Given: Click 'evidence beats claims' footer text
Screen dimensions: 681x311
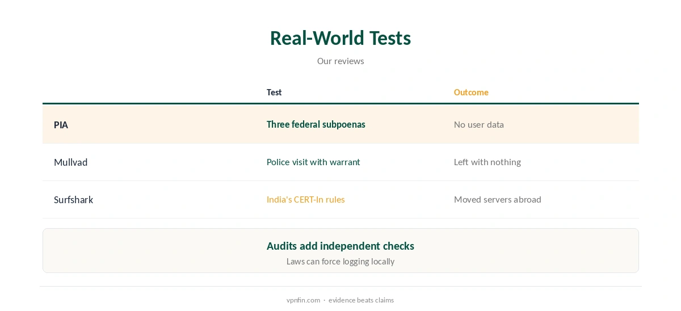Looking at the screenshot, I should [361, 300].
